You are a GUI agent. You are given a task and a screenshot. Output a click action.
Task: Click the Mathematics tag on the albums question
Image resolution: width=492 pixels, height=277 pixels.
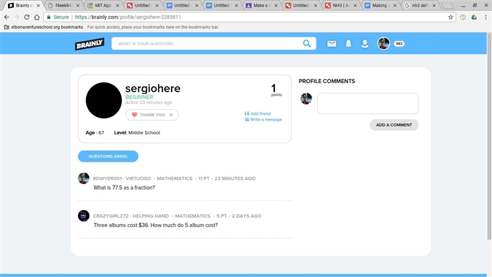192,216
